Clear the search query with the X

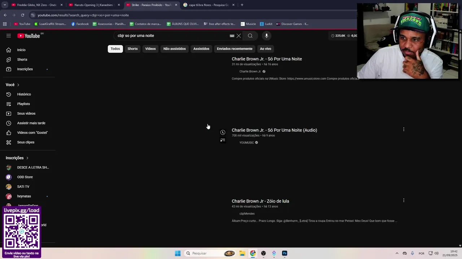[x=239, y=36]
